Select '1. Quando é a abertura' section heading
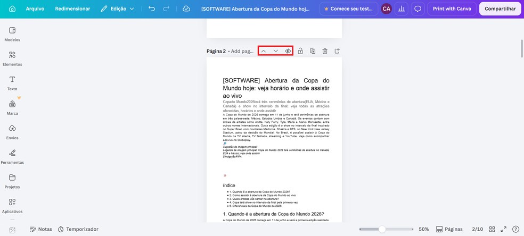The image size is (524, 236). (273, 214)
